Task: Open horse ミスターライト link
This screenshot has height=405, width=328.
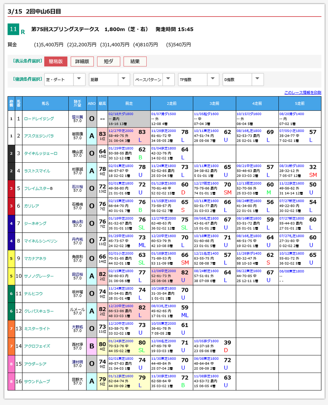Action: click(x=37, y=329)
